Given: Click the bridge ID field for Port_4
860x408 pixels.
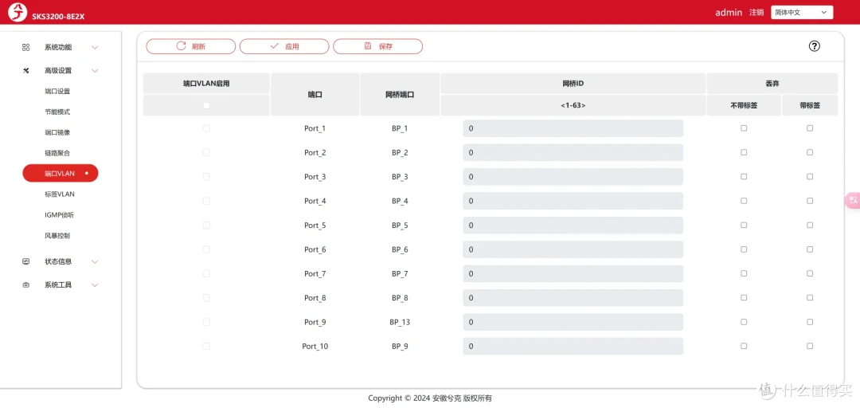Looking at the screenshot, I should pyautogui.click(x=573, y=201).
